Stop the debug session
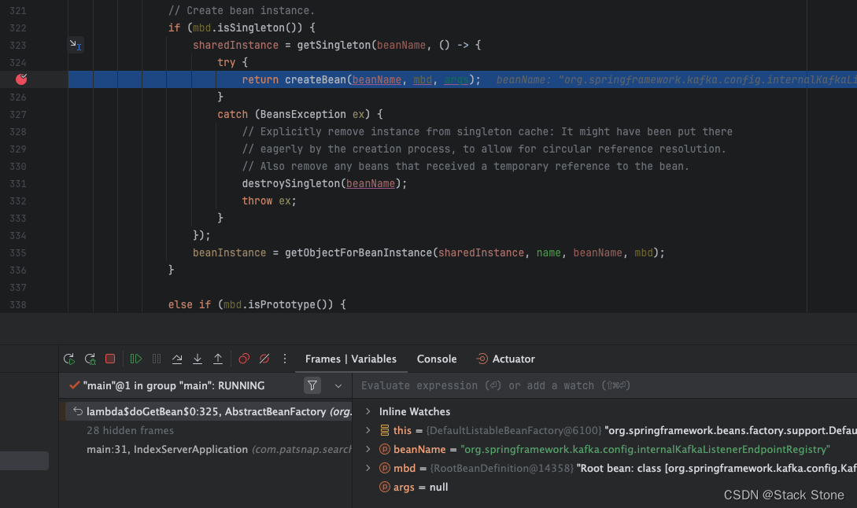 point(110,359)
